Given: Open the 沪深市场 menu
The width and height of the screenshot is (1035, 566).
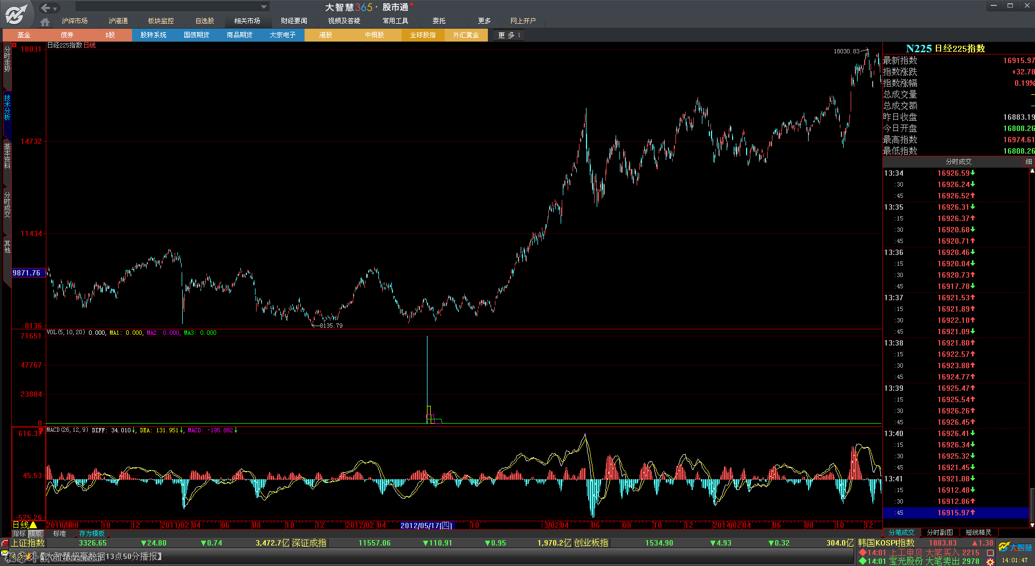Looking at the screenshot, I should coord(74,21).
